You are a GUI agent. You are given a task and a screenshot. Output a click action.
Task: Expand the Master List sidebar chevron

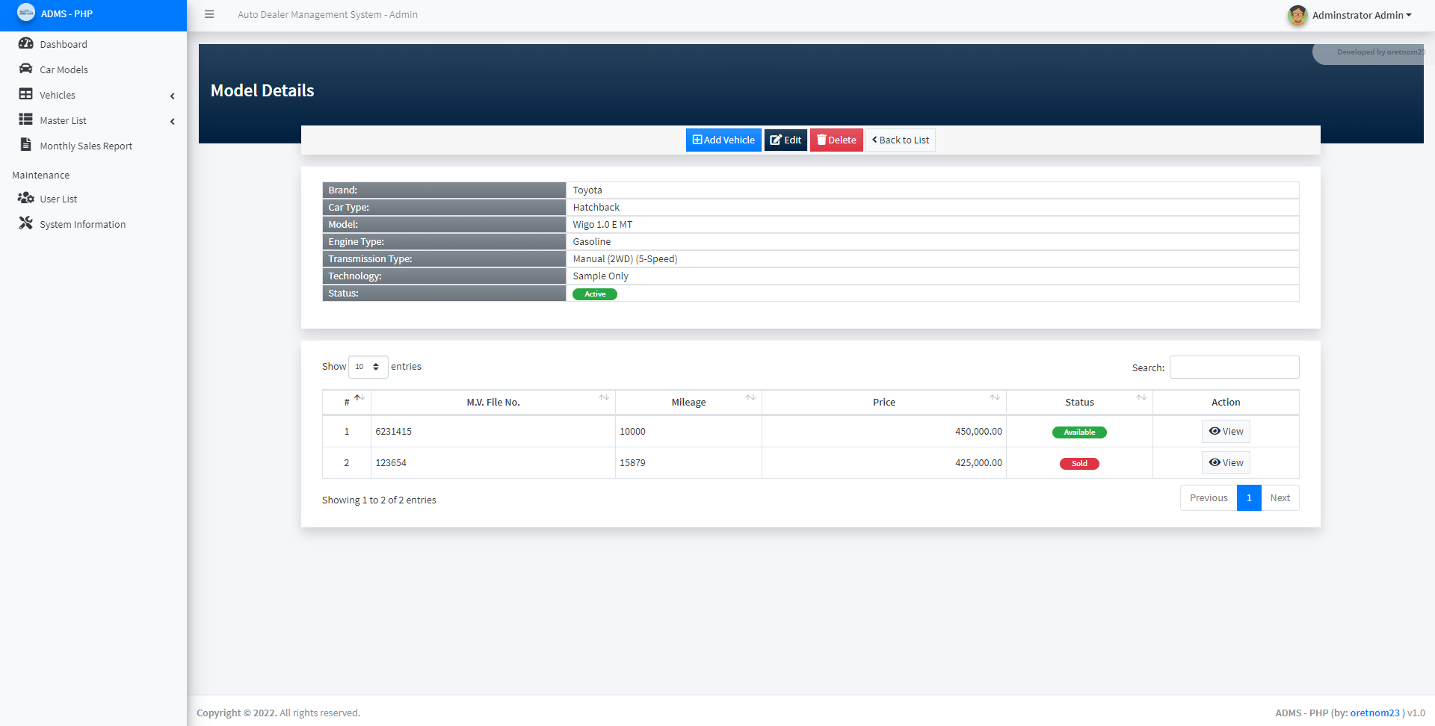(173, 121)
